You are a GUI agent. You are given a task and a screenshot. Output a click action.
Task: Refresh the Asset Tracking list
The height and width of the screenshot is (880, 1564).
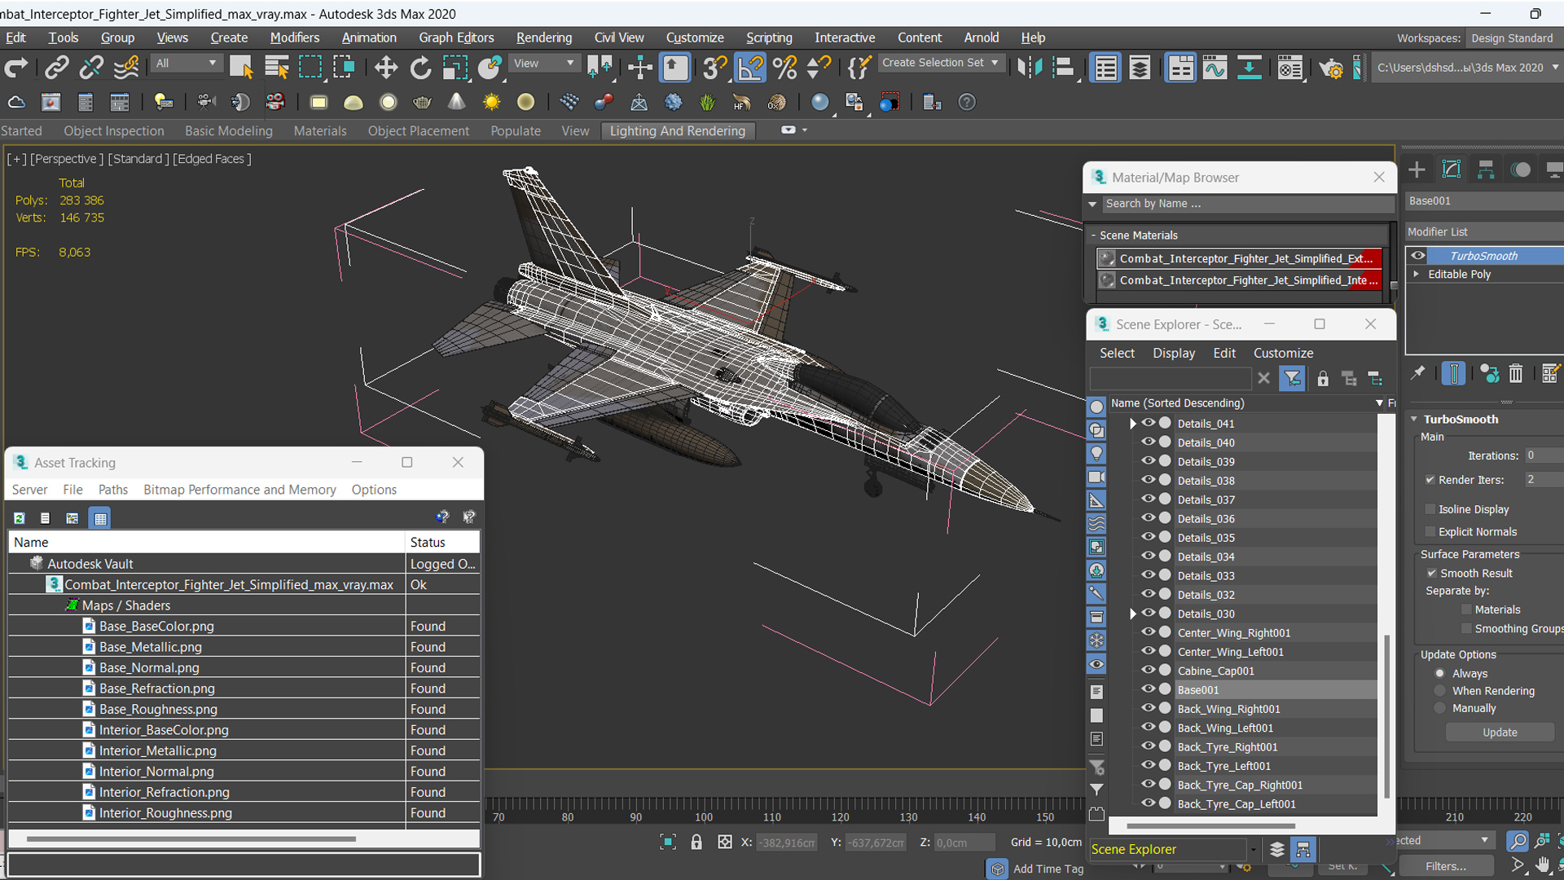click(20, 518)
